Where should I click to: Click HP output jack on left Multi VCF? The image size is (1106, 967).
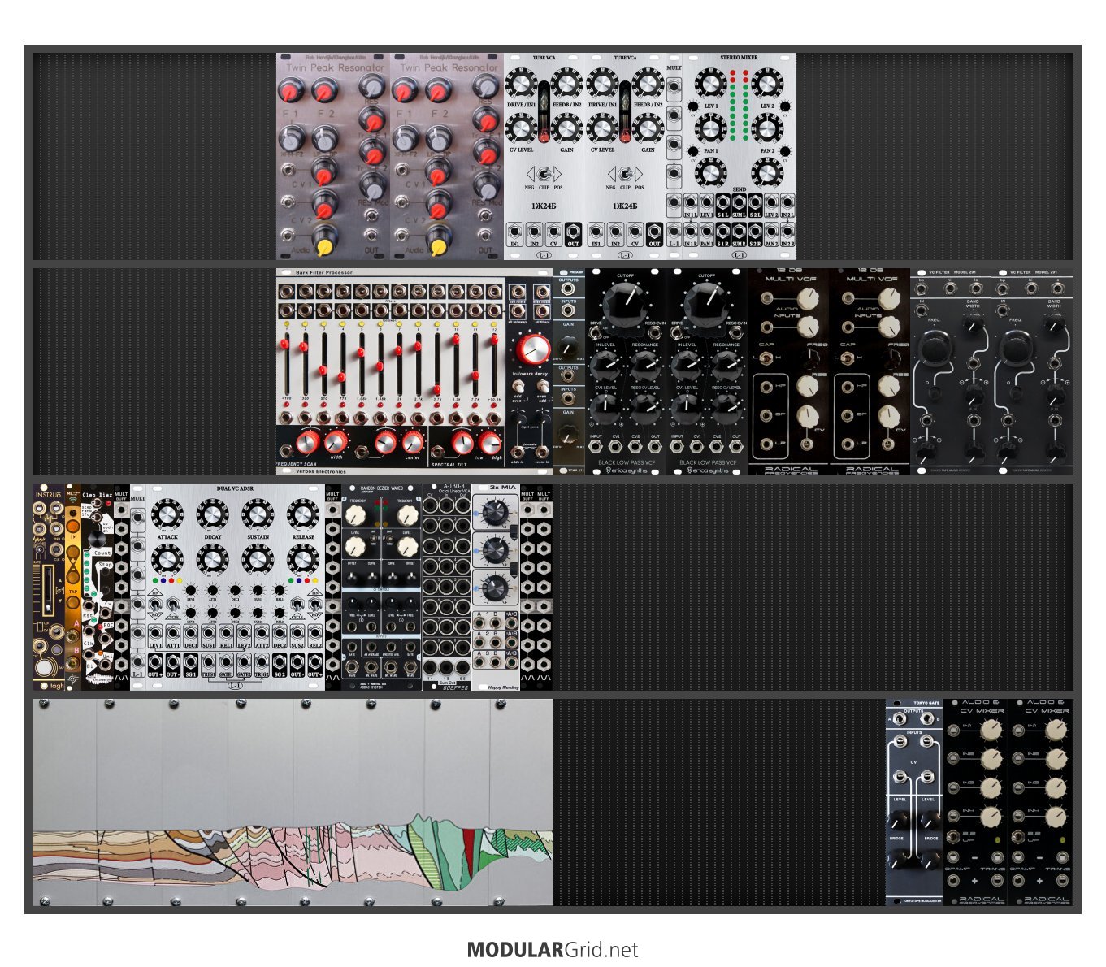click(x=765, y=386)
